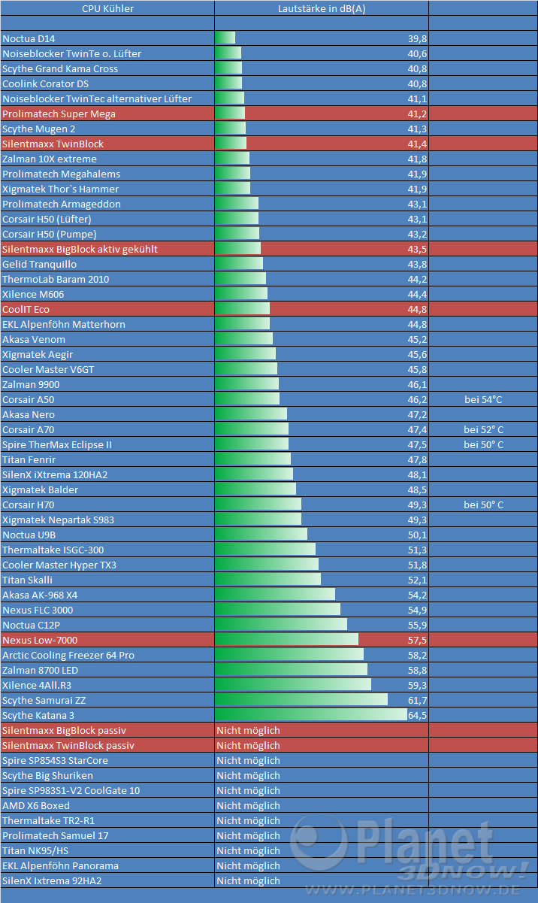The height and width of the screenshot is (903, 538).
Task: Click the 'bei 52° C' note beside Corsair A70
Action: pyautogui.click(x=483, y=429)
